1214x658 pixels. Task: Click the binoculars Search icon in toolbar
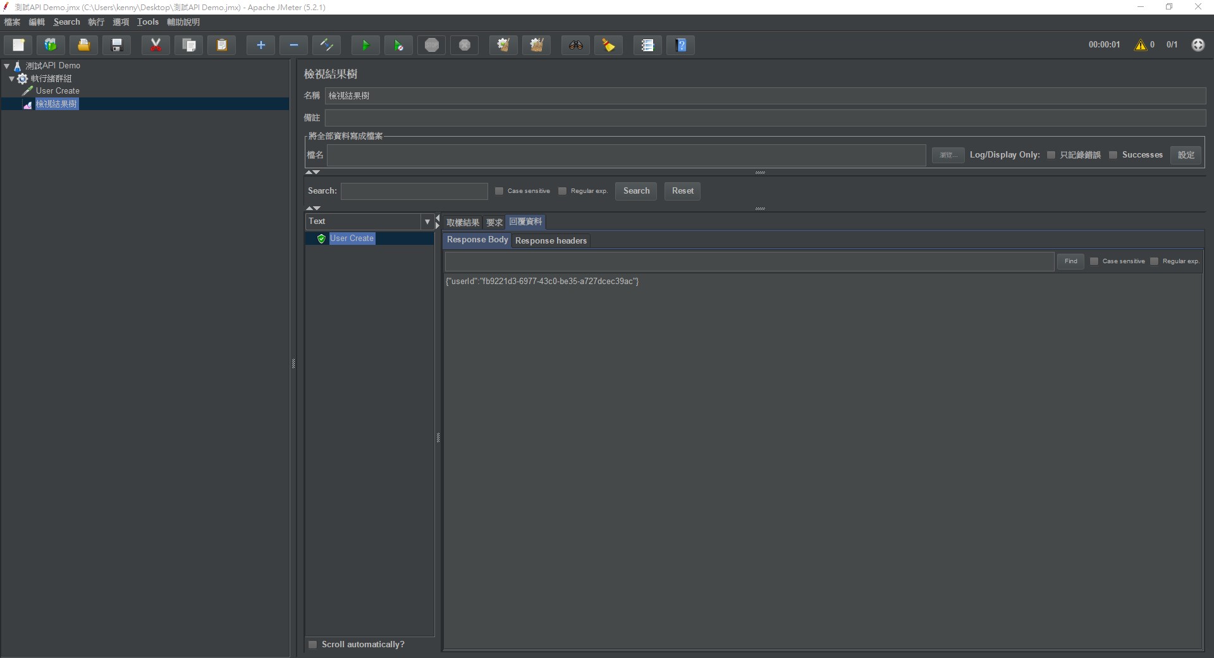(575, 45)
